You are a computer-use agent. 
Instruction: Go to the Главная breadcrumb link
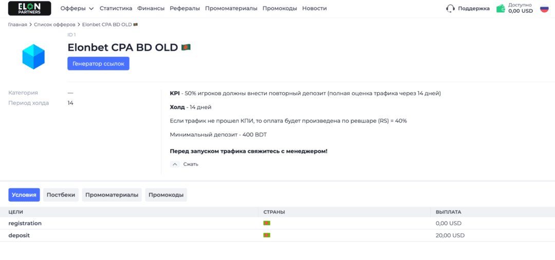coord(17,25)
